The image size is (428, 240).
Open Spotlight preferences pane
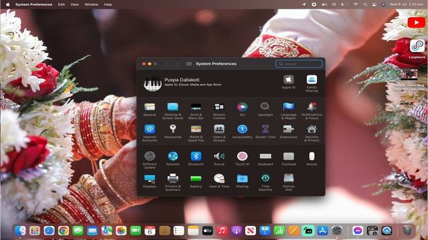(x=265, y=109)
